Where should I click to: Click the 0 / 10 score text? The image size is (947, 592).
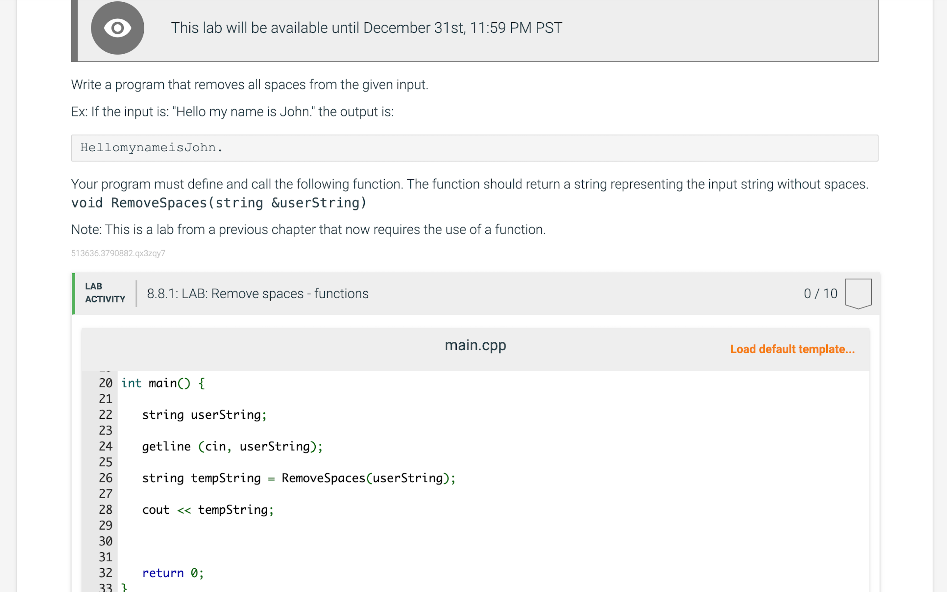(x=820, y=294)
